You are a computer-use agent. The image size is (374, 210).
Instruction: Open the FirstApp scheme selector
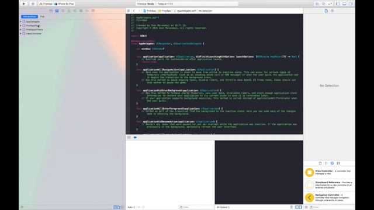tap(46, 4)
